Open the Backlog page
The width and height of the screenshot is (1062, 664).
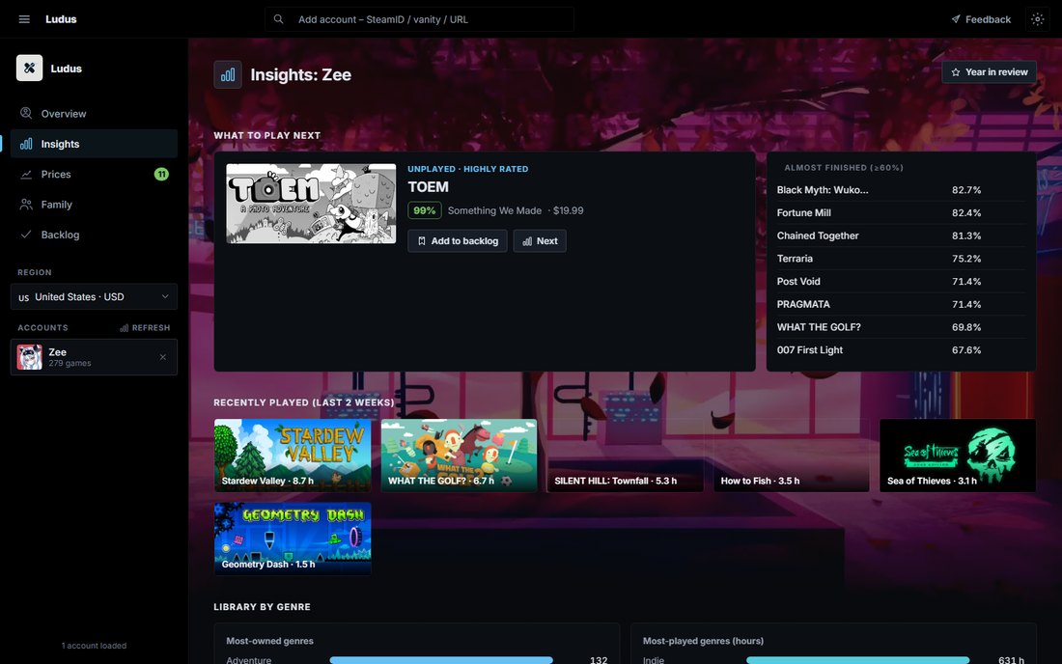pos(94,235)
